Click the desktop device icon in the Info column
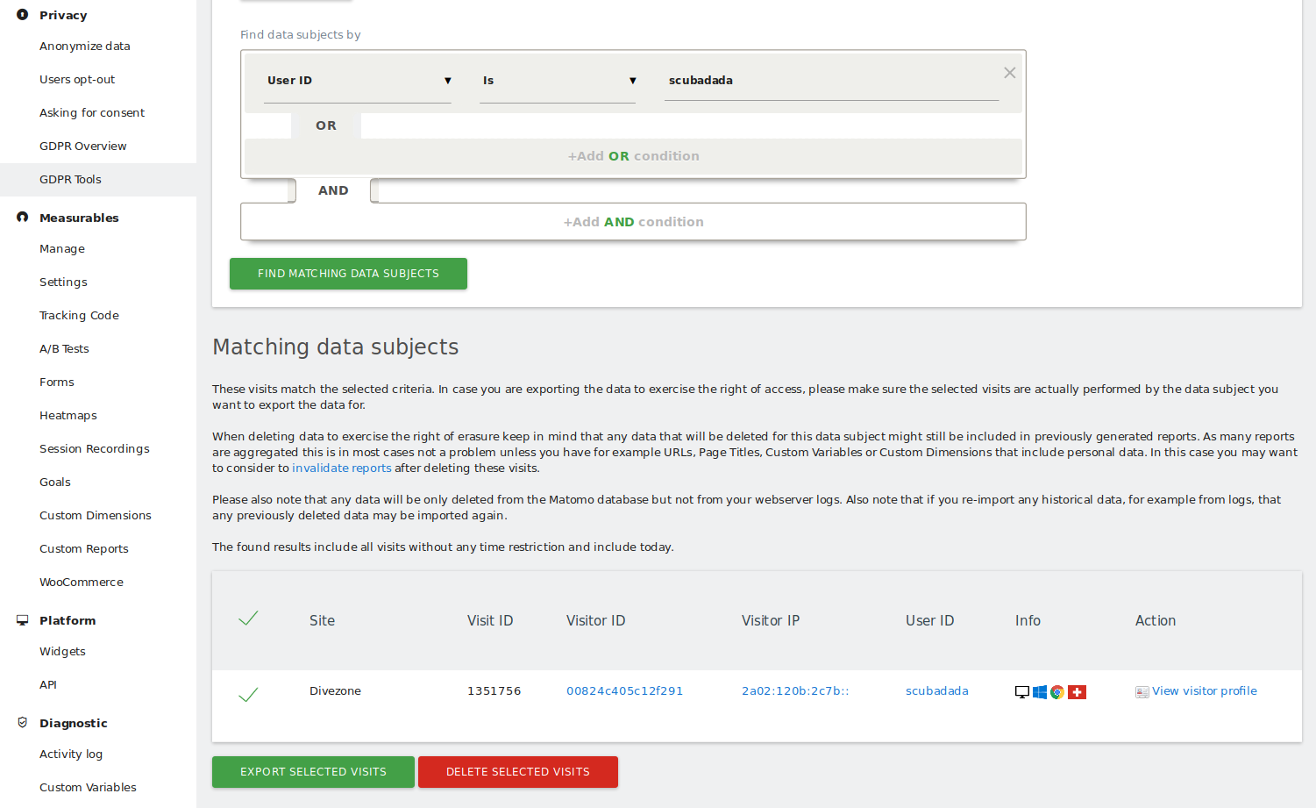This screenshot has height=808, width=1316. click(1021, 691)
